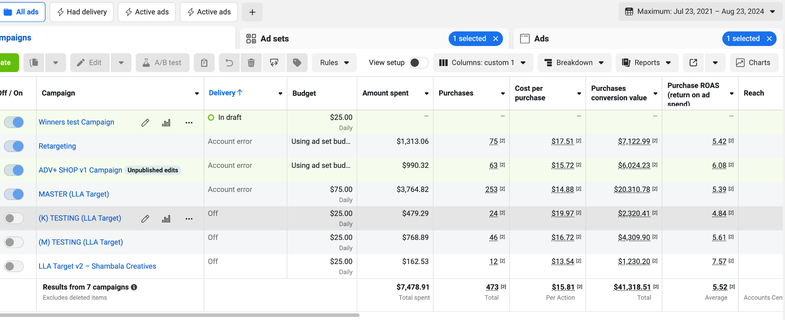Open MASTER (LLA Target) campaign link
This screenshot has height=320, width=785.
point(74,194)
